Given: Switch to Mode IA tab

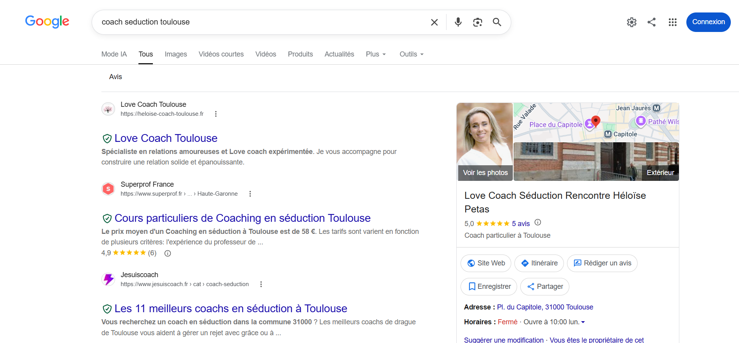Looking at the screenshot, I should 114,54.
